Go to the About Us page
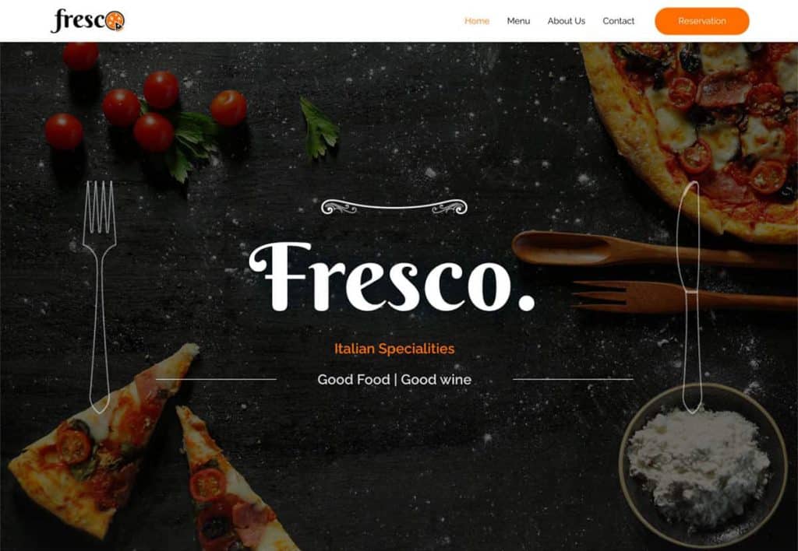The width and height of the screenshot is (798, 551). click(566, 21)
